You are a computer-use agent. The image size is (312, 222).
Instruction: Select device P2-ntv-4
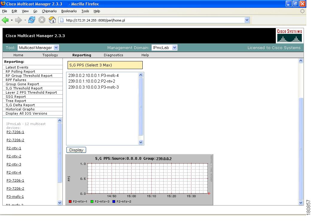pos(14,172)
